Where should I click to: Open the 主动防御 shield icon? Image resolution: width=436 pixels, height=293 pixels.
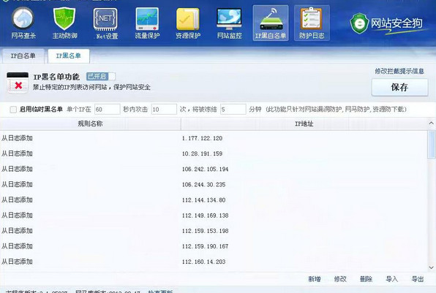(x=65, y=23)
